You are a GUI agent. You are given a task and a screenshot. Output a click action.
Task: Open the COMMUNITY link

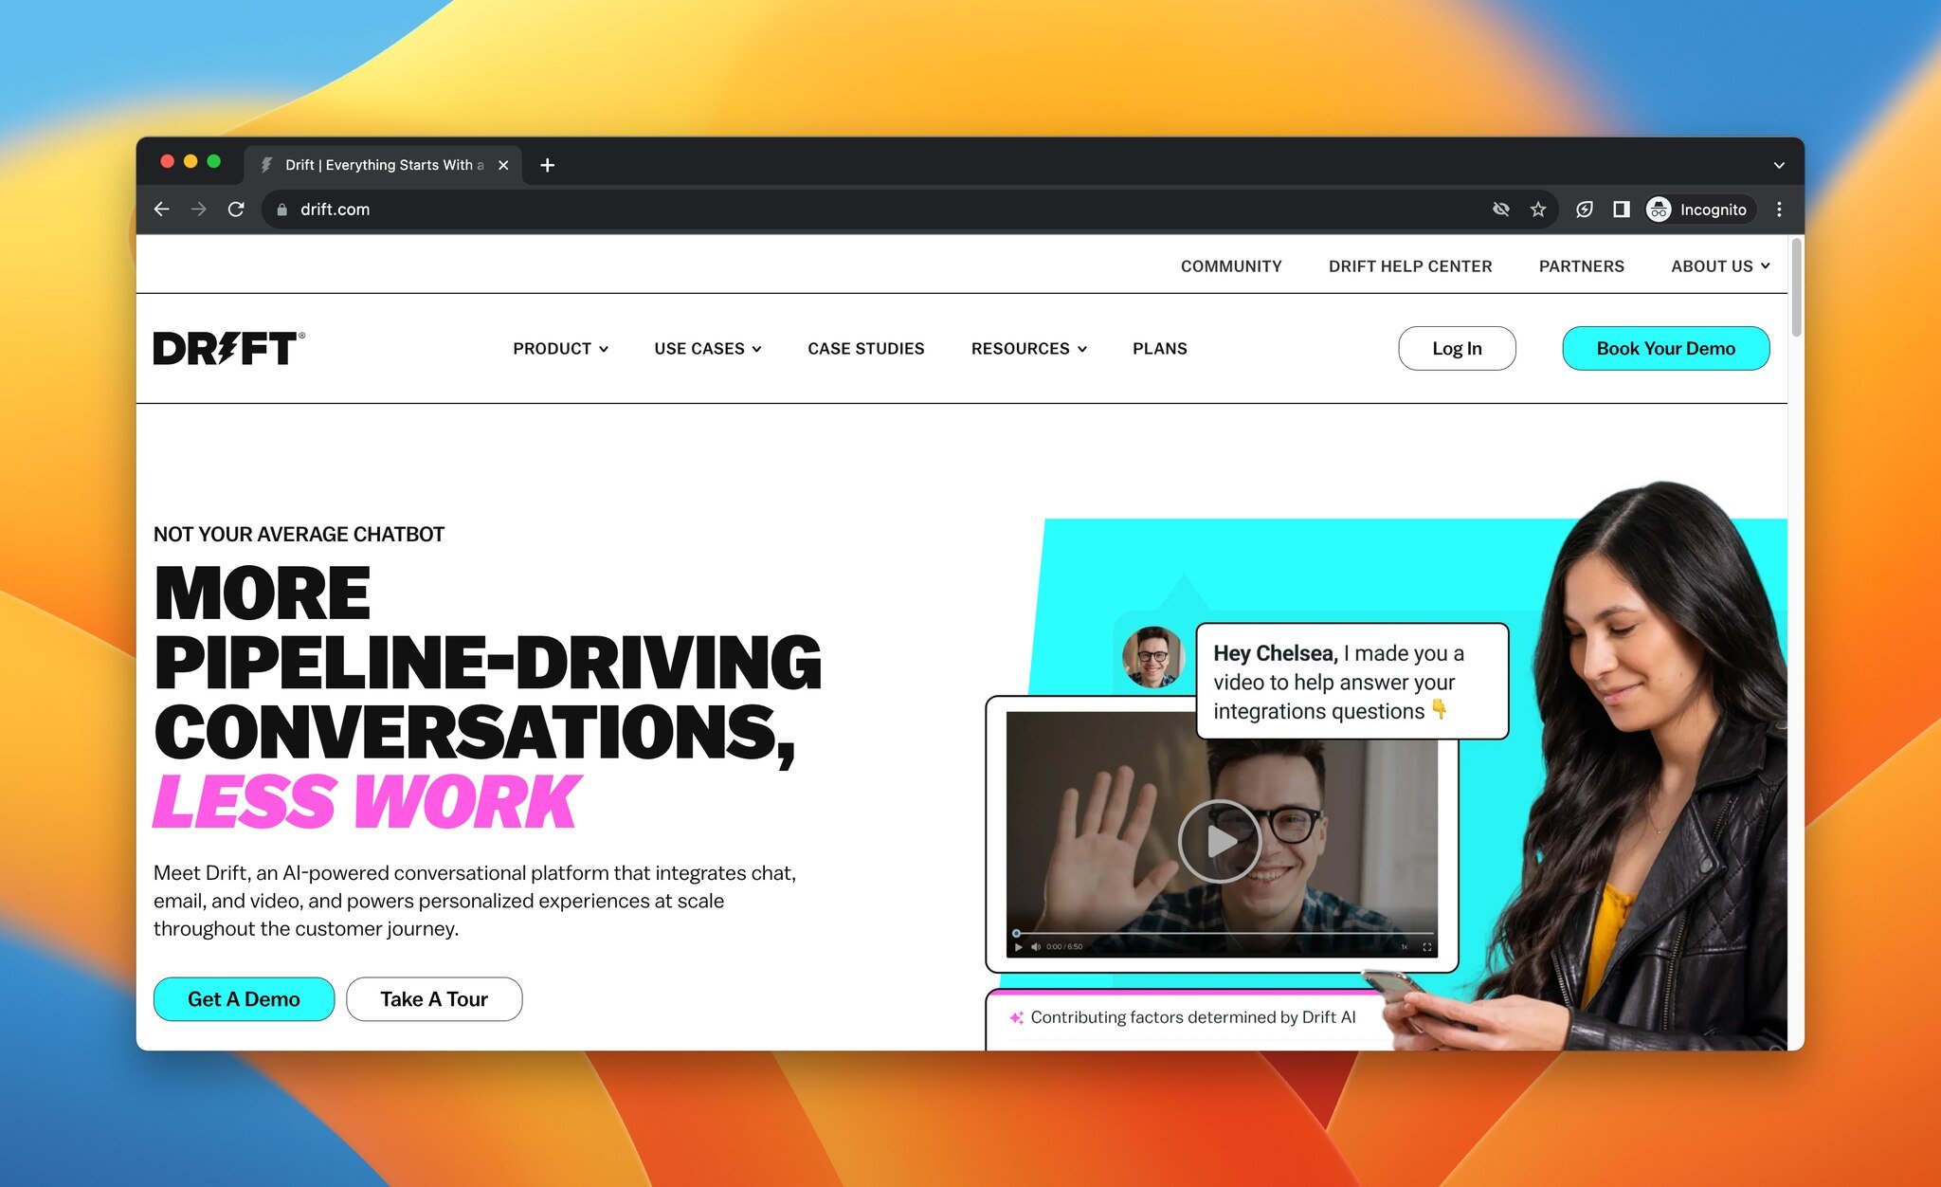click(1231, 266)
